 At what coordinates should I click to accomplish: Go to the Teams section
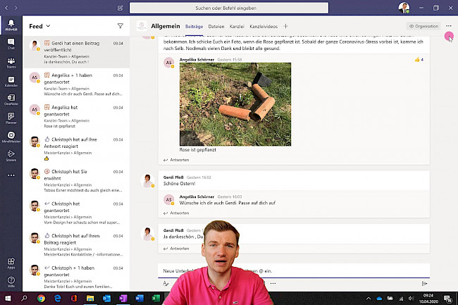[11, 63]
